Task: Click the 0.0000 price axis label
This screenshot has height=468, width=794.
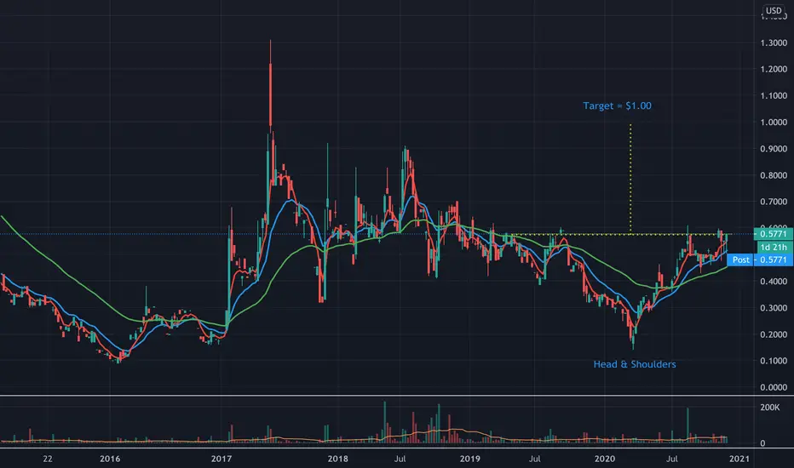Action: pyautogui.click(x=774, y=387)
